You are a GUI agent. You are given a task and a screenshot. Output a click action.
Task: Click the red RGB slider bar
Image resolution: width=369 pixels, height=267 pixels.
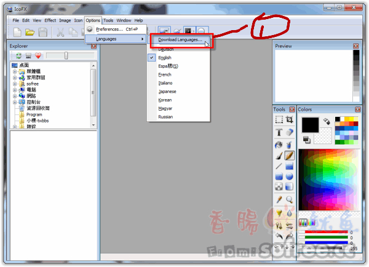[x=326, y=232]
